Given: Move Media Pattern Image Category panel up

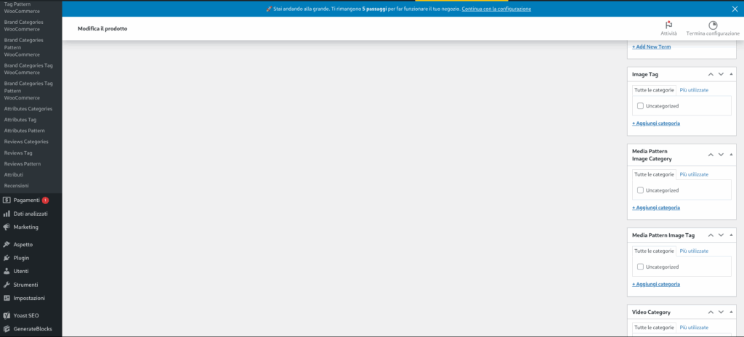Looking at the screenshot, I should coord(711,155).
